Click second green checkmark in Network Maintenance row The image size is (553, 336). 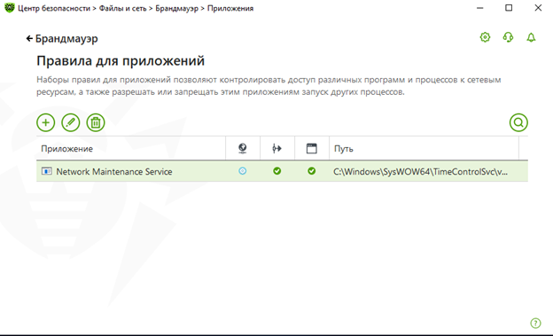tap(311, 171)
